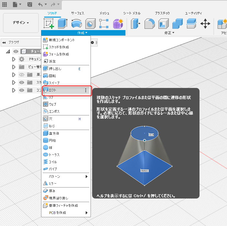Open the data panel grid icon
The height and width of the screenshot is (226, 227).
[x=5, y=5]
